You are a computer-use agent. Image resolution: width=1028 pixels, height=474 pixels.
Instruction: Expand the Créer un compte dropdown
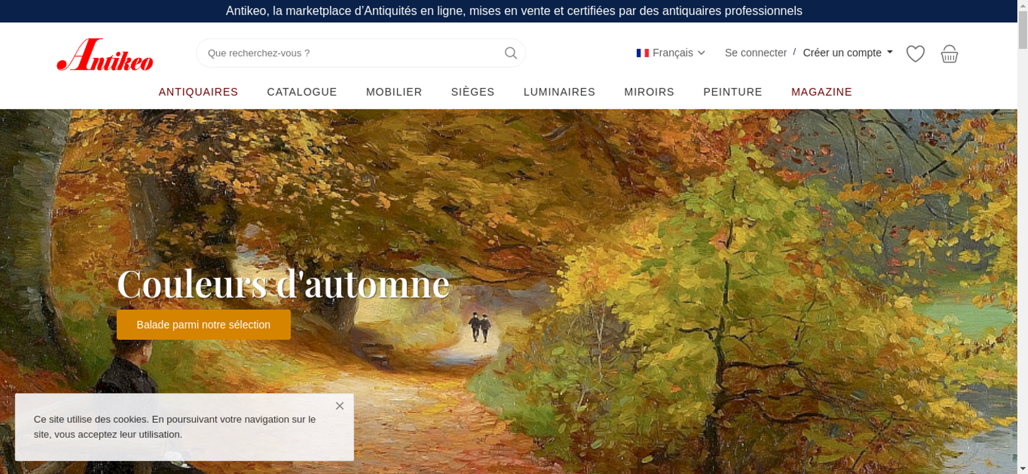[848, 53]
